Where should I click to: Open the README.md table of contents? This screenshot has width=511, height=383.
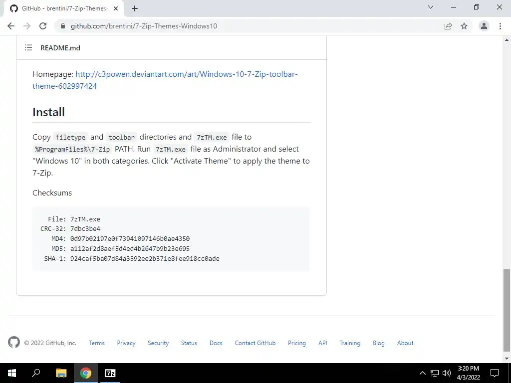[28, 47]
